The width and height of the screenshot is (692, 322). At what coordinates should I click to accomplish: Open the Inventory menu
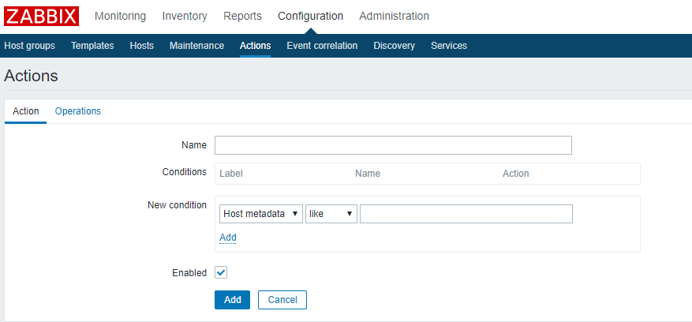click(x=185, y=16)
